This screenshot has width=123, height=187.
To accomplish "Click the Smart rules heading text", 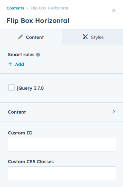I will point(21,55).
